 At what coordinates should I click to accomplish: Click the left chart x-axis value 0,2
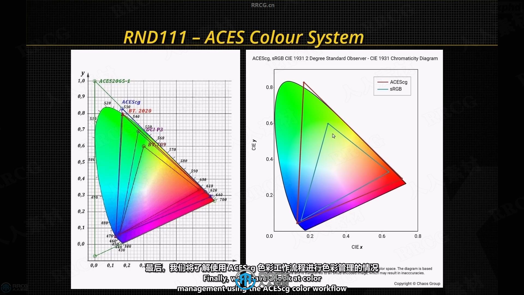pos(127,265)
